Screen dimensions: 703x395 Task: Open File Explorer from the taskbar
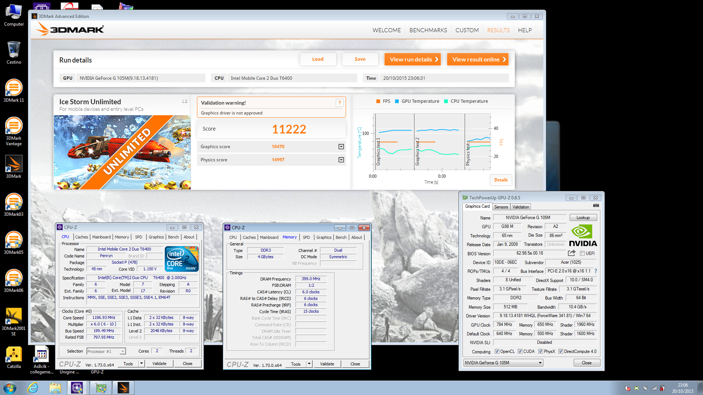point(55,388)
